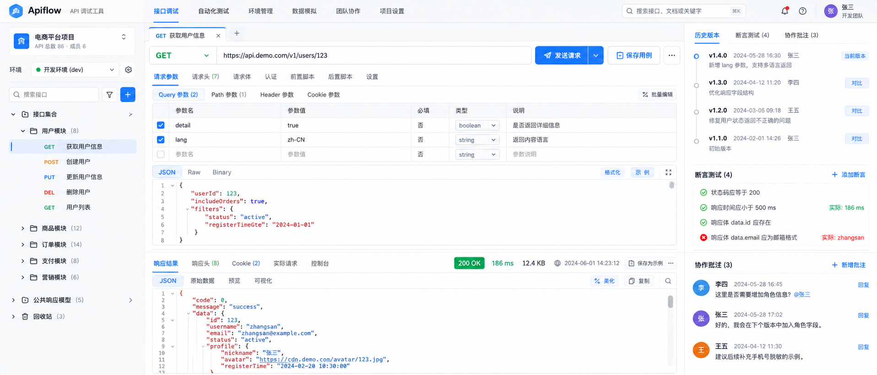The image size is (877, 375).
Task: Select DEL 删除用户 in the tree
Action: pyautogui.click(x=73, y=192)
